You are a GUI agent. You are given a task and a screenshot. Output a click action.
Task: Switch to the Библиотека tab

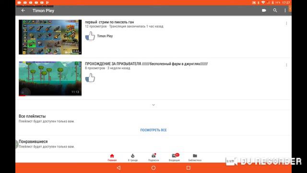pos(195,158)
